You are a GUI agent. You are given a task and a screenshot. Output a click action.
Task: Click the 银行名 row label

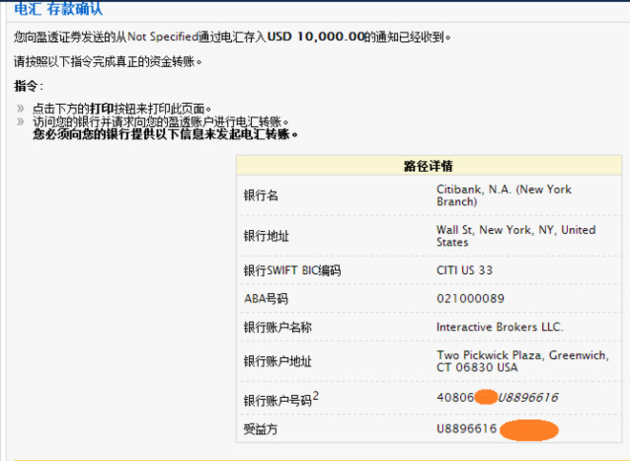point(261,196)
